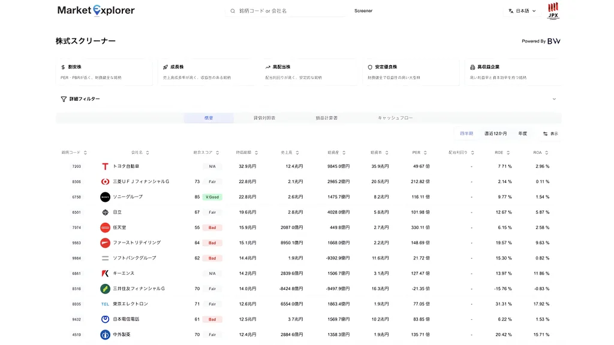Image resolution: width=614 pixels, height=345 pixels.
Task: Select the 高収益企業 preset card
Action: (x=513, y=72)
